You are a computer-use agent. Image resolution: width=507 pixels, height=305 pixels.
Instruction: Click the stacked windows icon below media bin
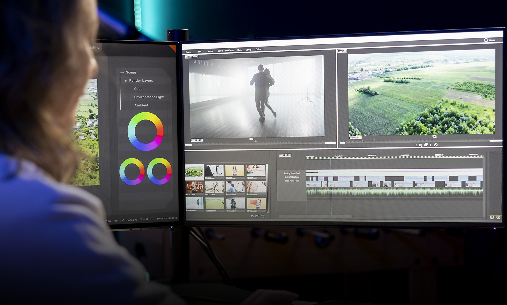[257, 216]
